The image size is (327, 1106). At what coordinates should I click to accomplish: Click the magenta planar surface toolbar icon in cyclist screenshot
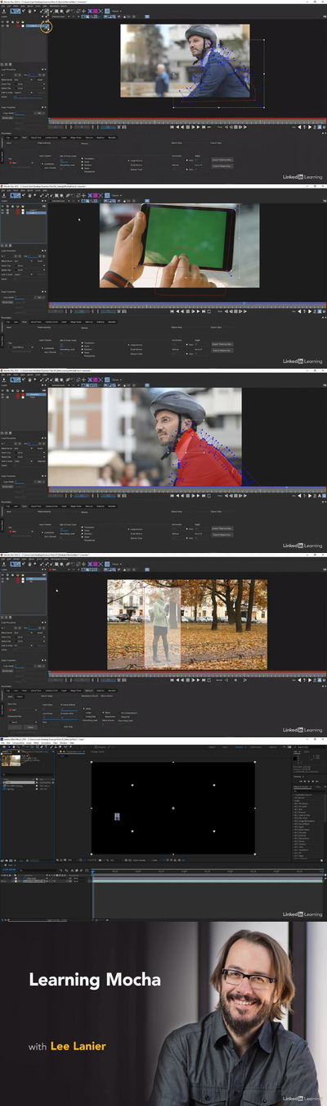click(x=96, y=11)
